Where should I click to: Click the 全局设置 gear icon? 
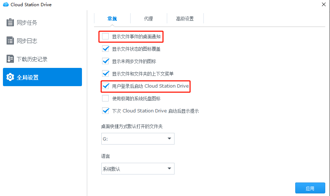10,77
